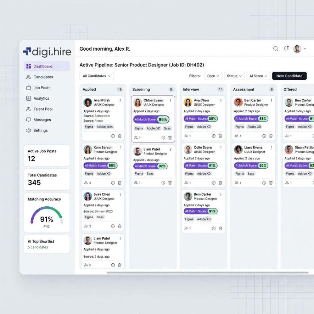Open options on Applied Liam Patel card

pos(120,239)
